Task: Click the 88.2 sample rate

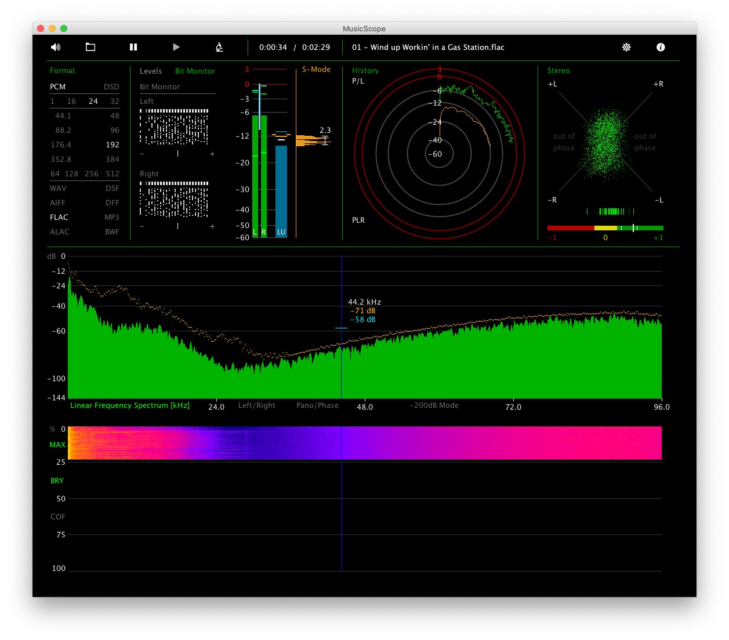Action: (x=63, y=130)
